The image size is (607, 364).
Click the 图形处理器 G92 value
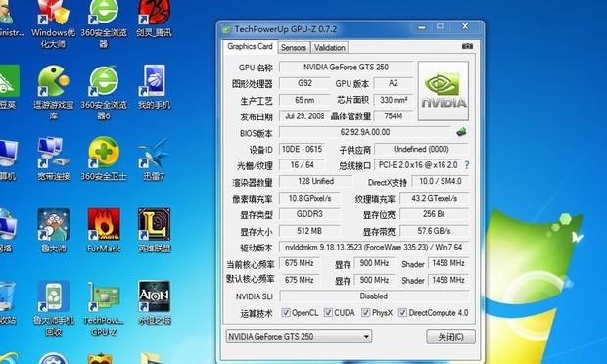[304, 83]
